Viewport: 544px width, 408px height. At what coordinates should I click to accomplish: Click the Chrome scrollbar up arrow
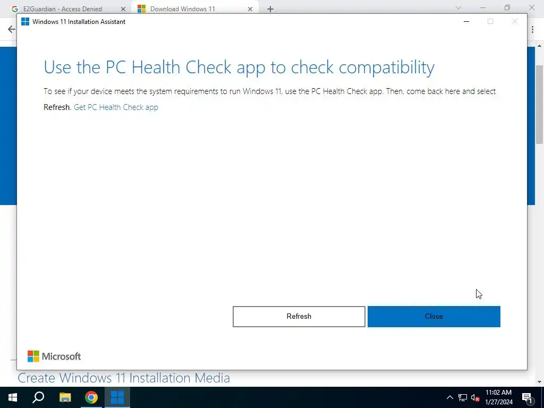540,46
